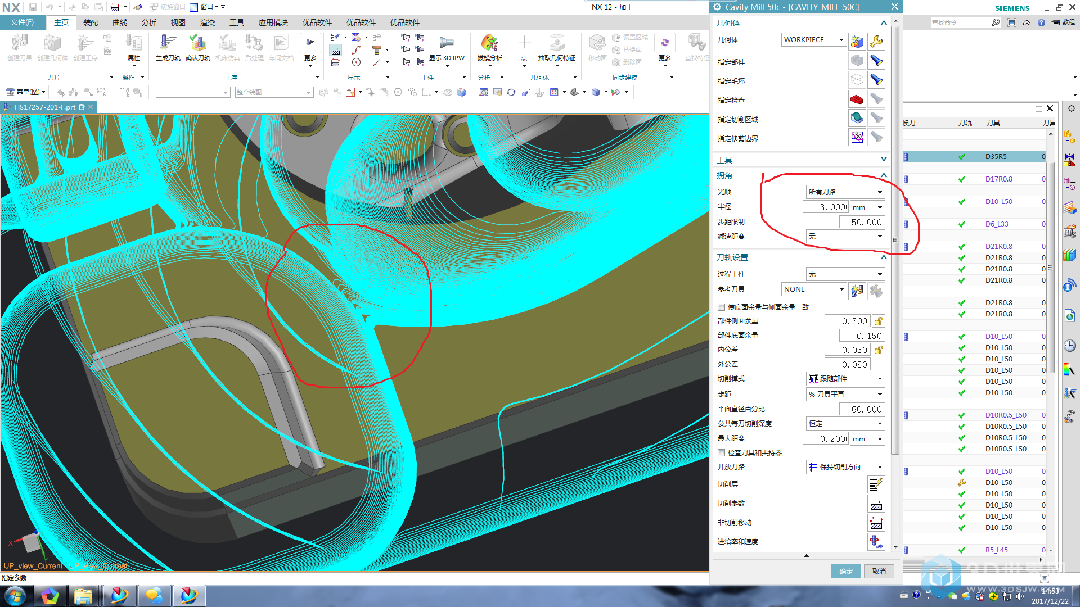Image resolution: width=1080 pixels, height=607 pixels.
Task: Collapse the 刀轨设置 section
Action: click(884, 257)
